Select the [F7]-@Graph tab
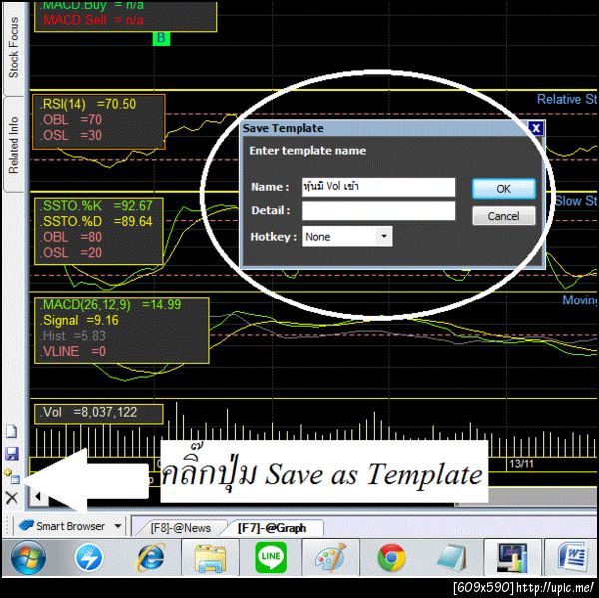 [272, 528]
